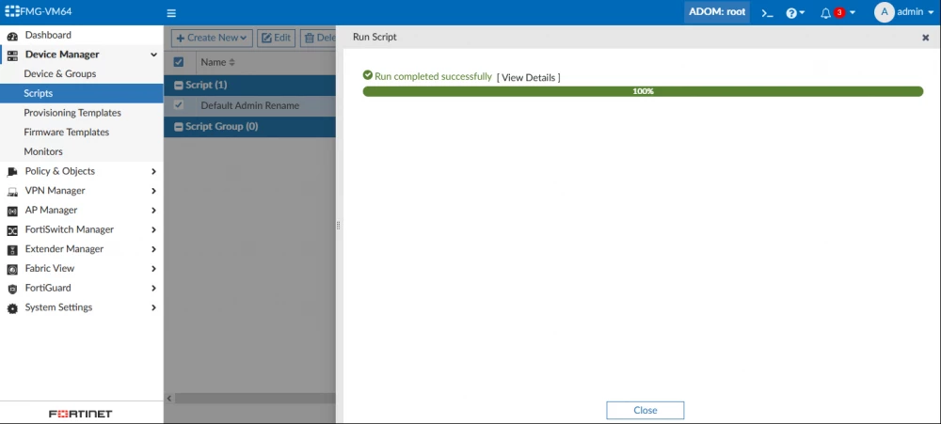Click the 100% progress bar
The height and width of the screenshot is (424, 941).
tap(643, 91)
